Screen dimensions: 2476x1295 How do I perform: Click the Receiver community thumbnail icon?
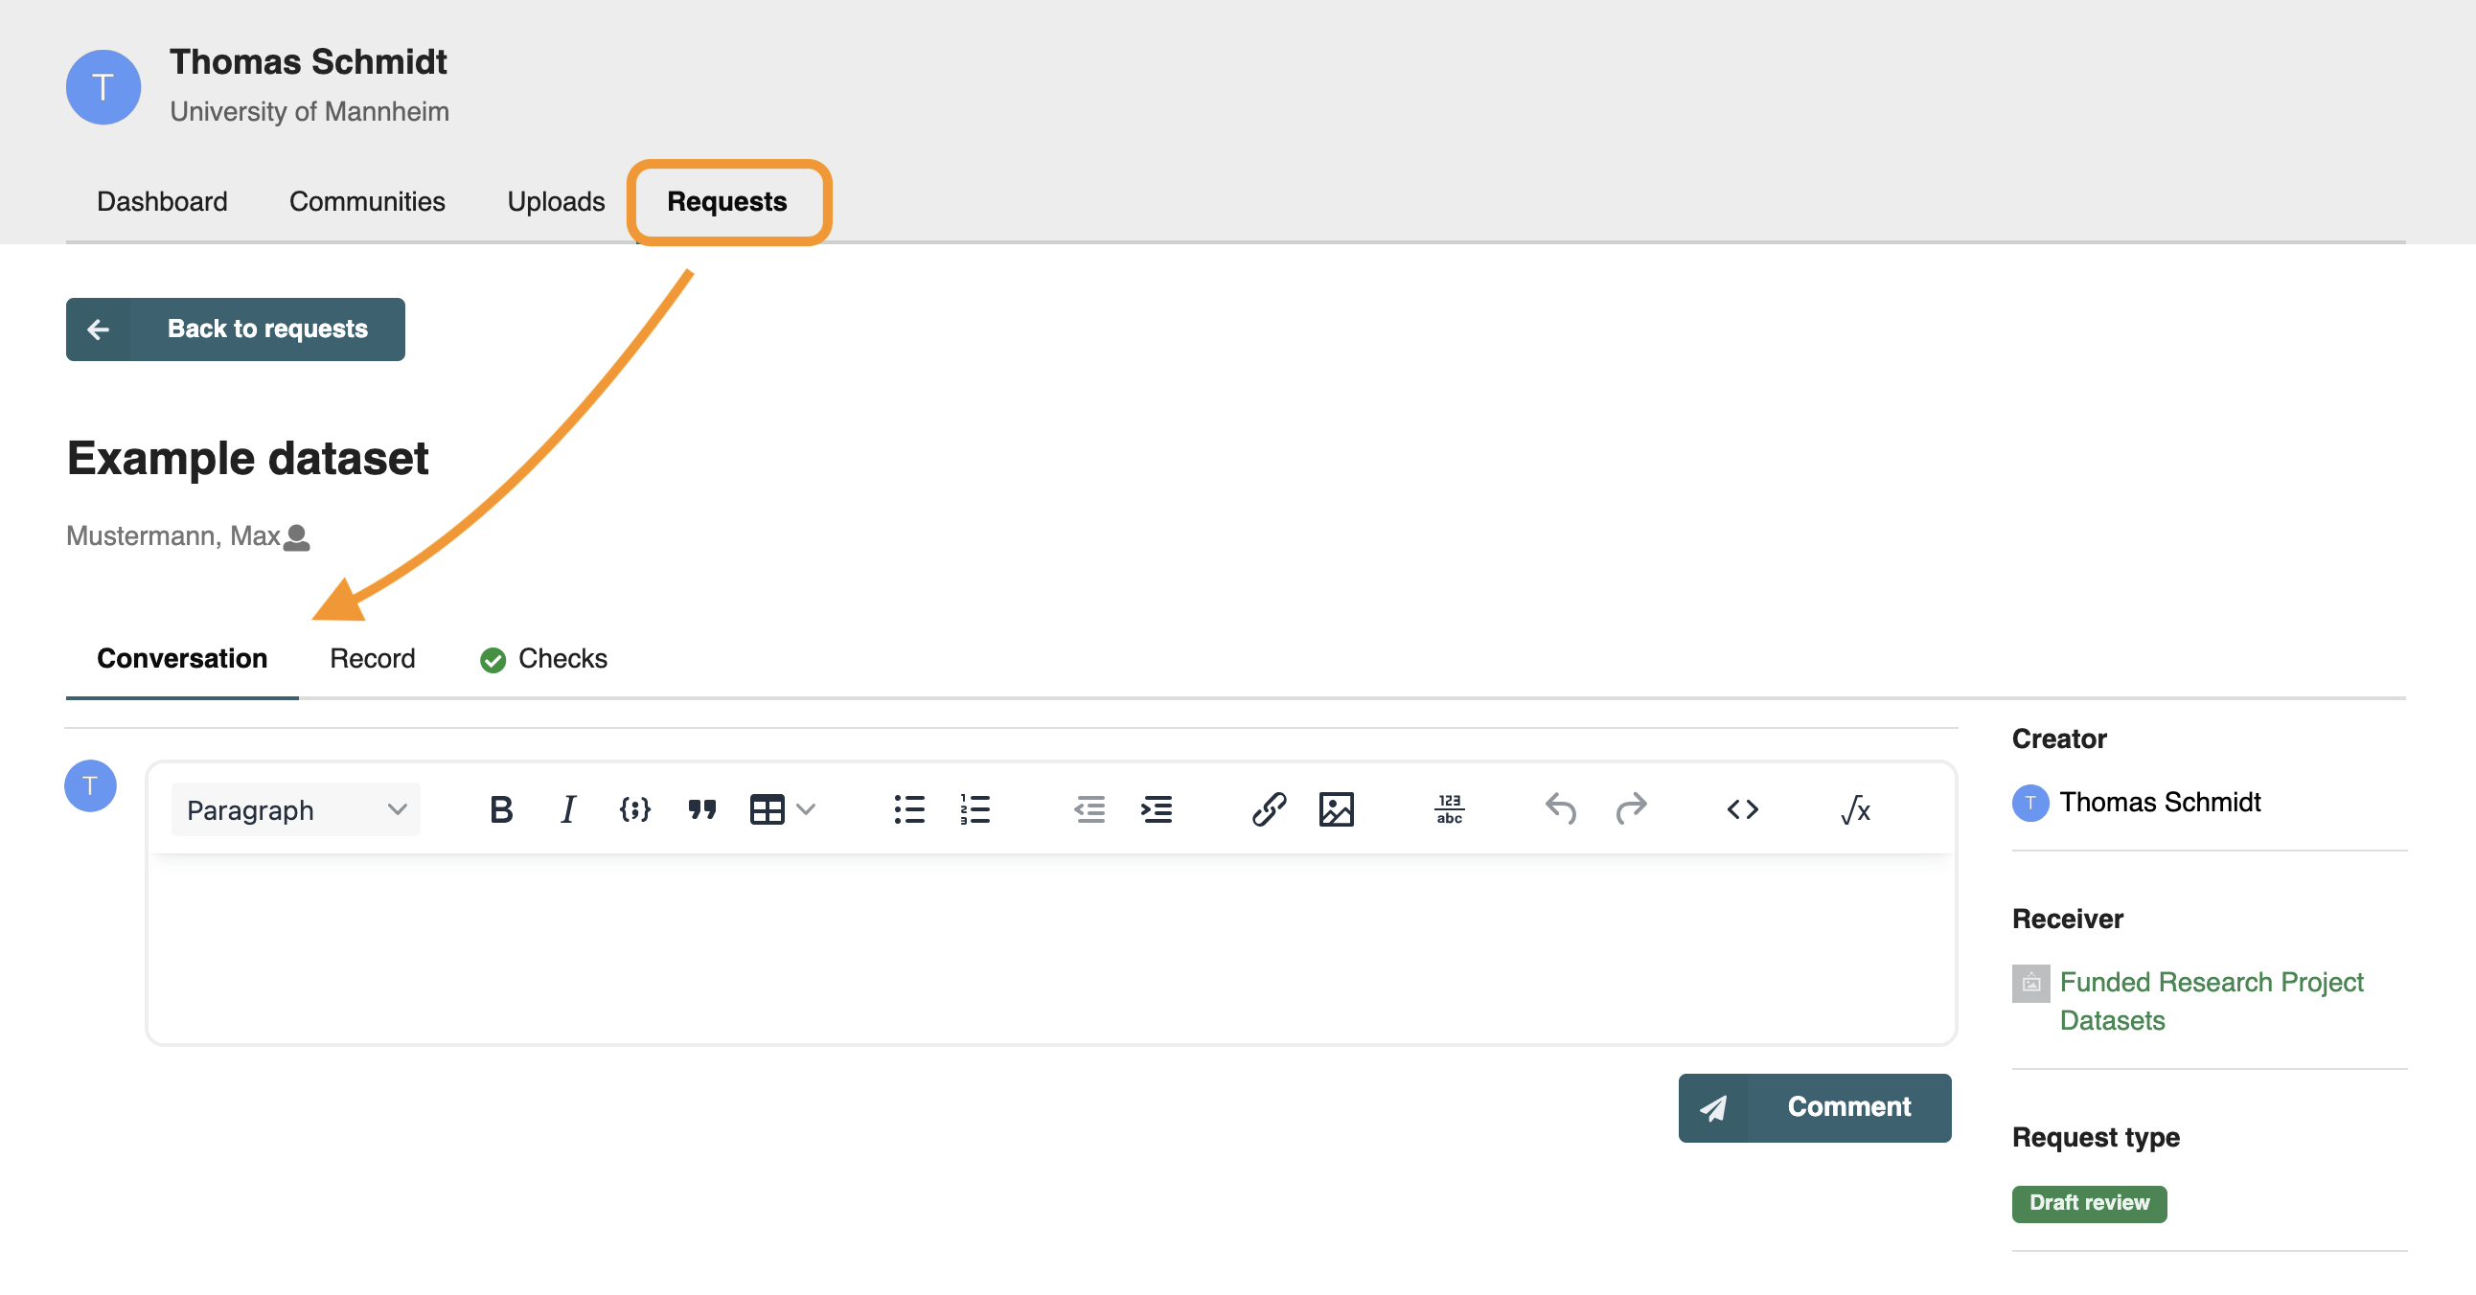click(2030, 983)
